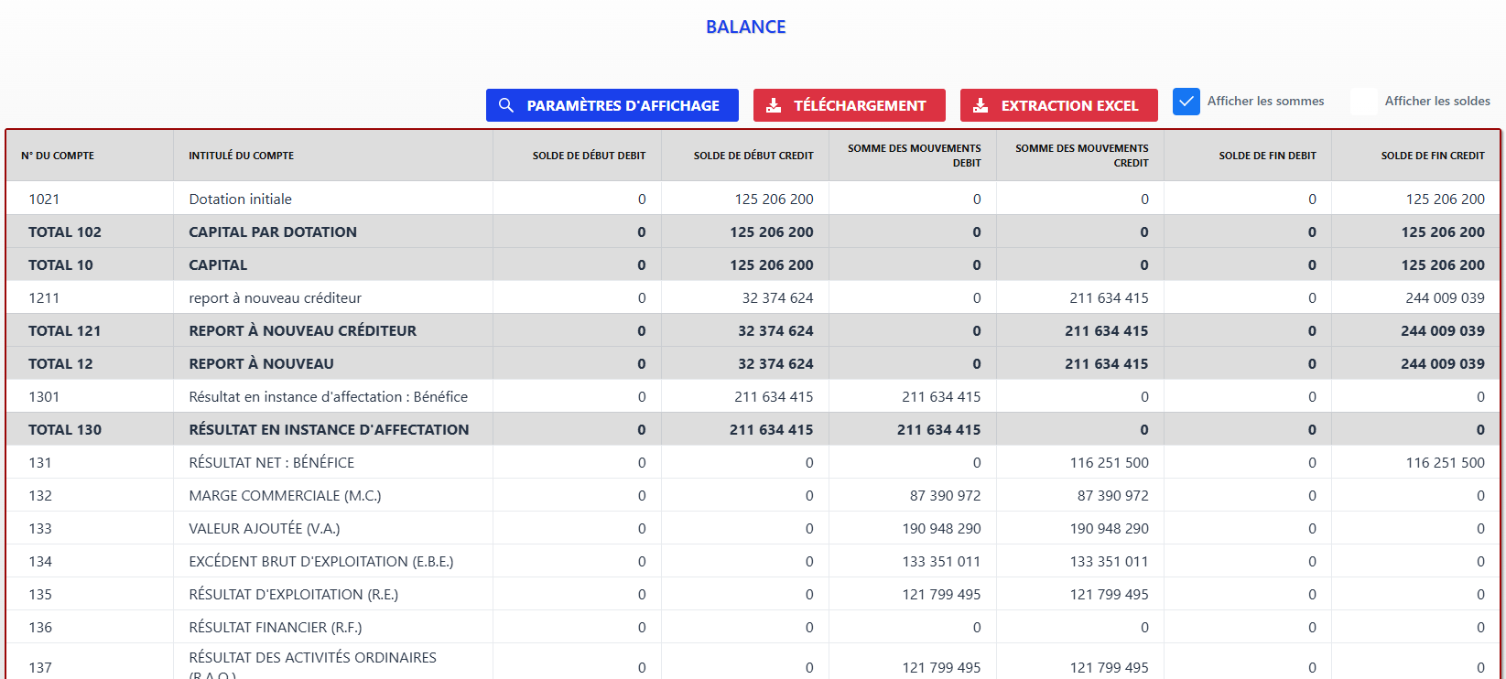Click Solde de début crédit header

(753, 156)
